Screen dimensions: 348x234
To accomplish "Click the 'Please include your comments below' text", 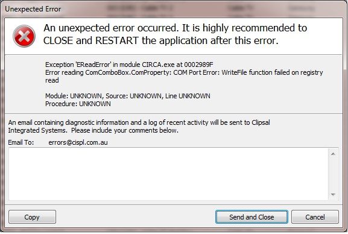I will (x=125, y=130).
